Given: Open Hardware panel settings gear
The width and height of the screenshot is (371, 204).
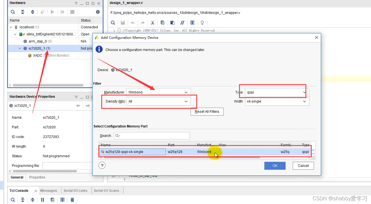Looking at the screenshot, I should coord(98,12).
